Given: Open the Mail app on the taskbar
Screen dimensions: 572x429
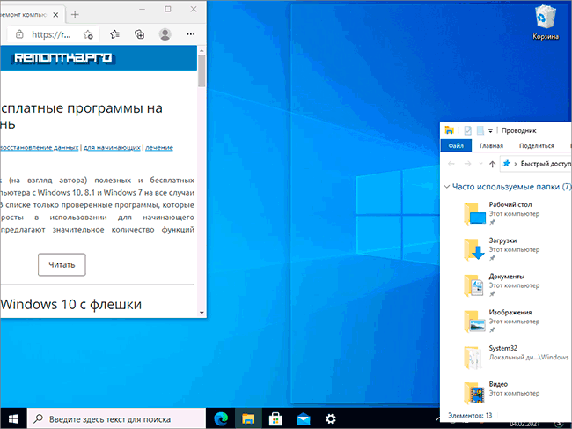Looking at the screenshot, I should pos(303,418).
